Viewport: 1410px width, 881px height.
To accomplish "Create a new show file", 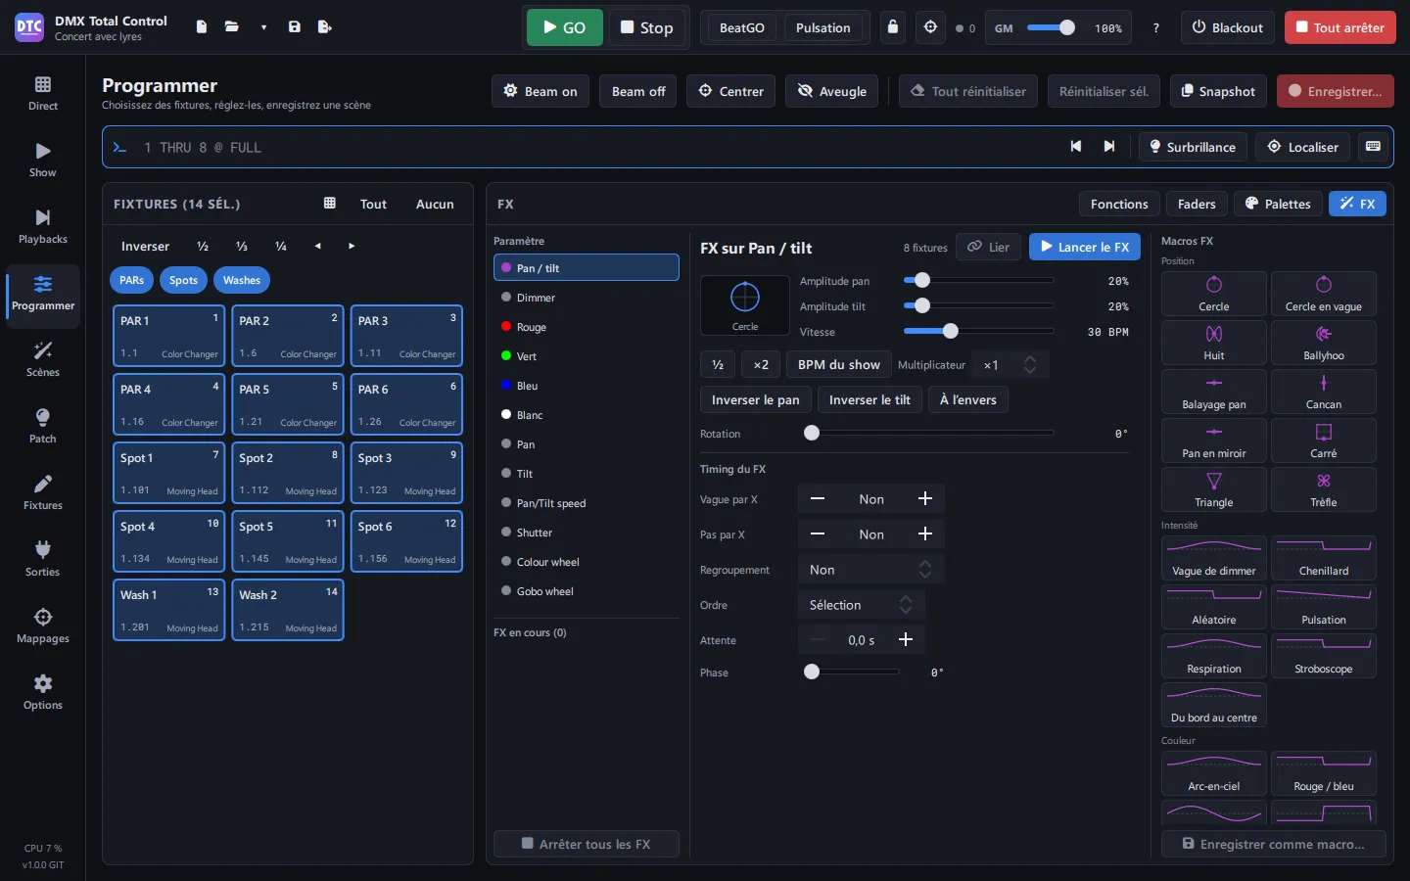I will [x=201, y=27].
